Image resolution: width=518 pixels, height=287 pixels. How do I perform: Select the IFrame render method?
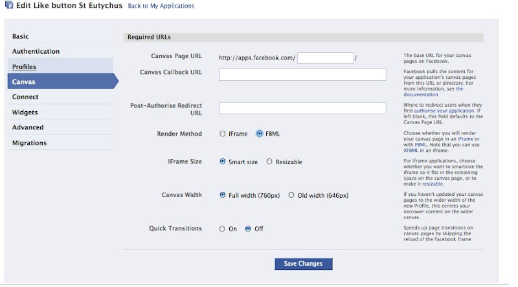click(223, 134)
